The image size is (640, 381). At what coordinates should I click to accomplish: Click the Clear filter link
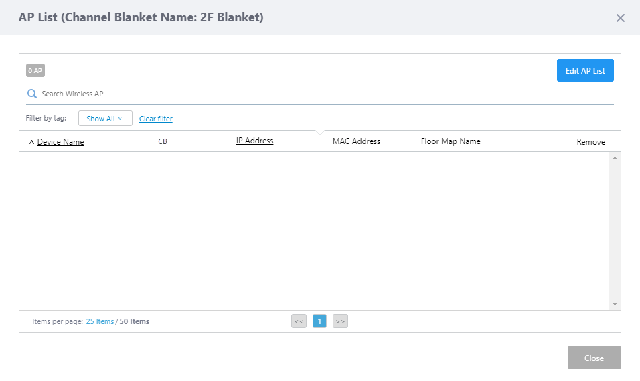(155, 119)
